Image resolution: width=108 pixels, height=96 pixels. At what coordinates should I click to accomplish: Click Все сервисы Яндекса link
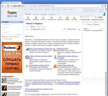pos(32,91)
